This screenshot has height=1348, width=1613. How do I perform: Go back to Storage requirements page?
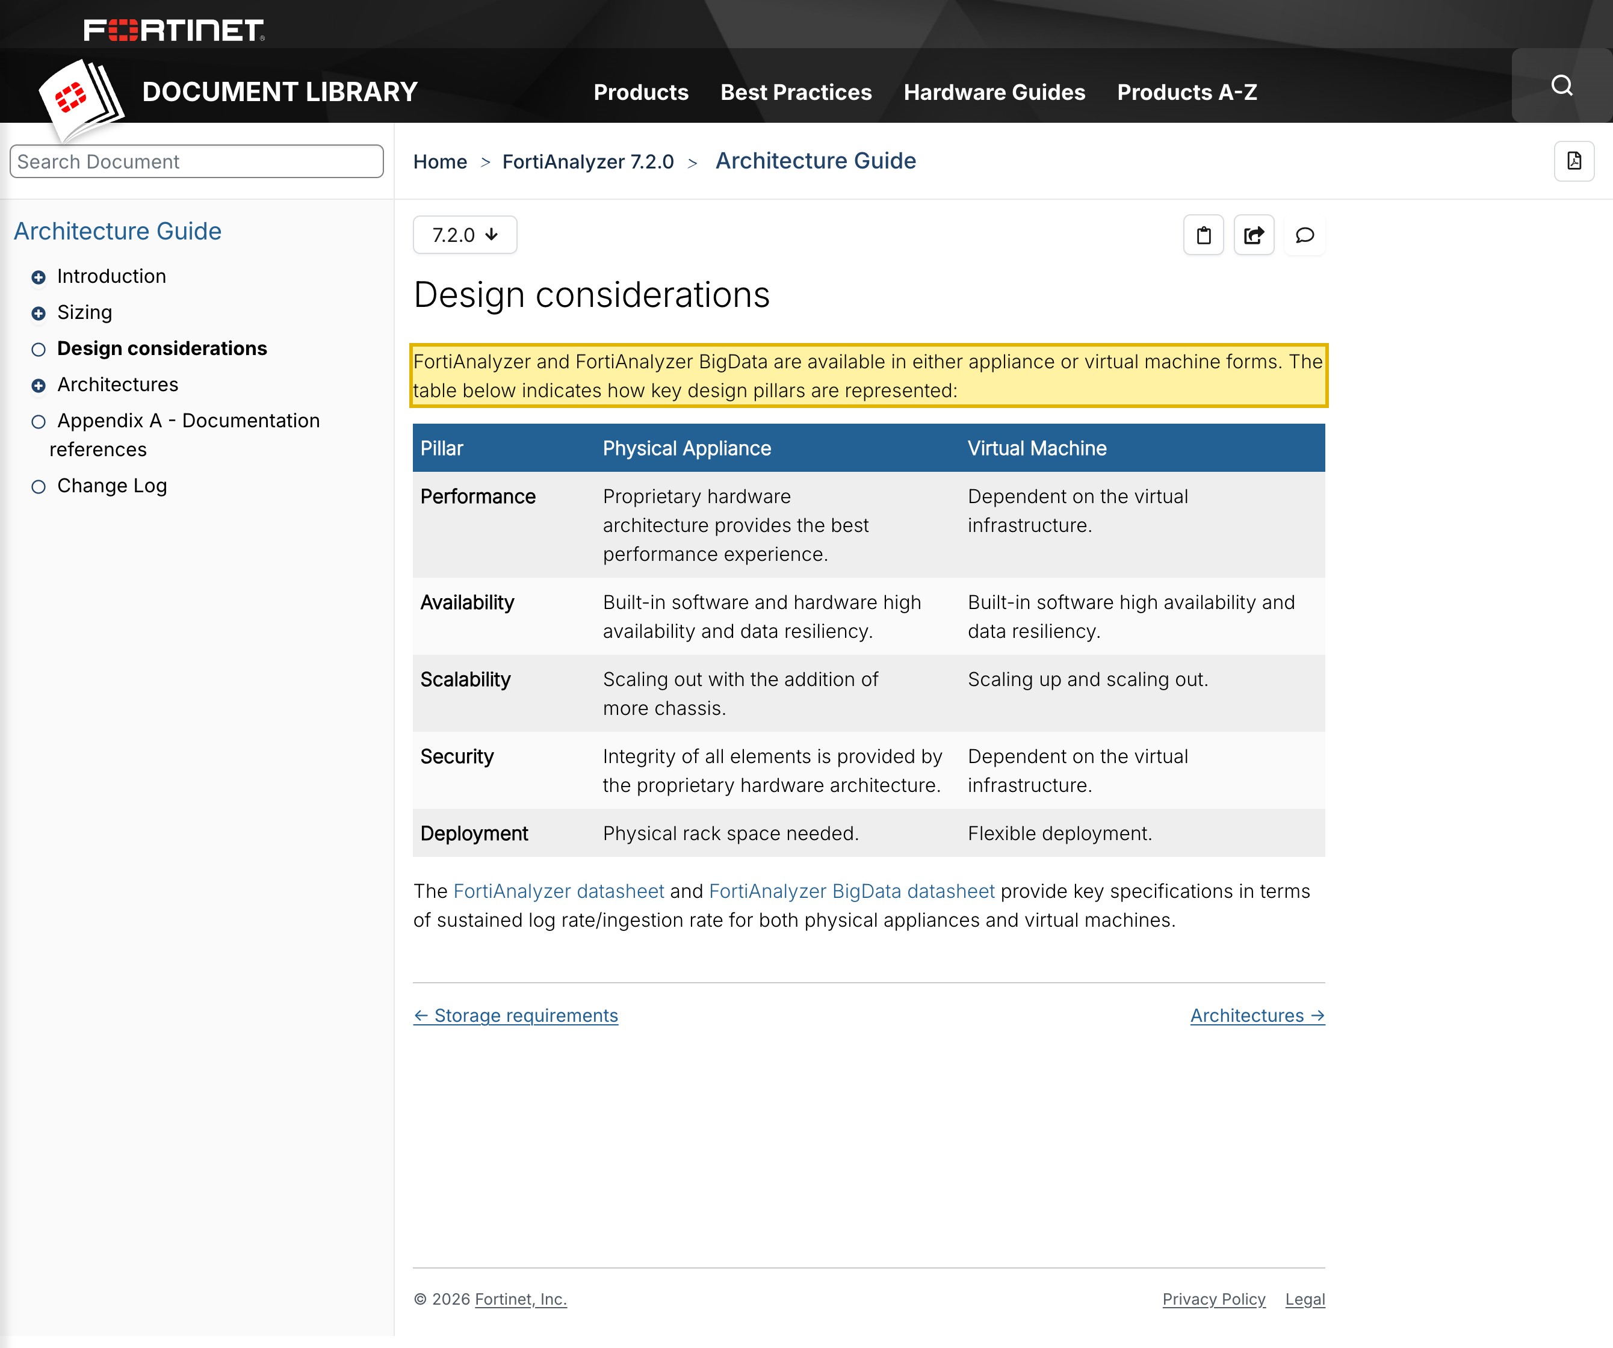515,1015
